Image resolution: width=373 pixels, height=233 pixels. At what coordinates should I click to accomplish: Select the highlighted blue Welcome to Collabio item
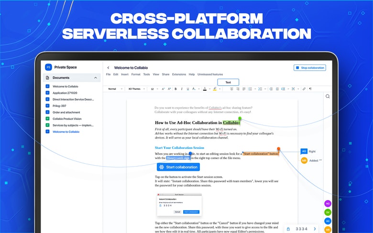[x=66, y=132]
